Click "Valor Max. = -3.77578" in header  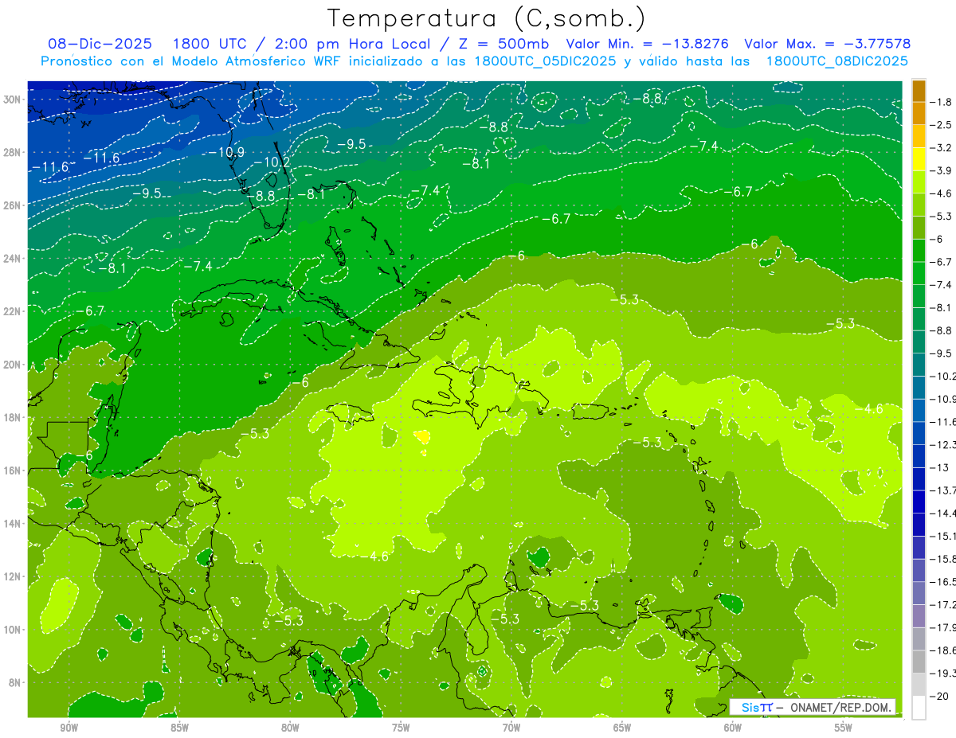(x=827, y=44)
